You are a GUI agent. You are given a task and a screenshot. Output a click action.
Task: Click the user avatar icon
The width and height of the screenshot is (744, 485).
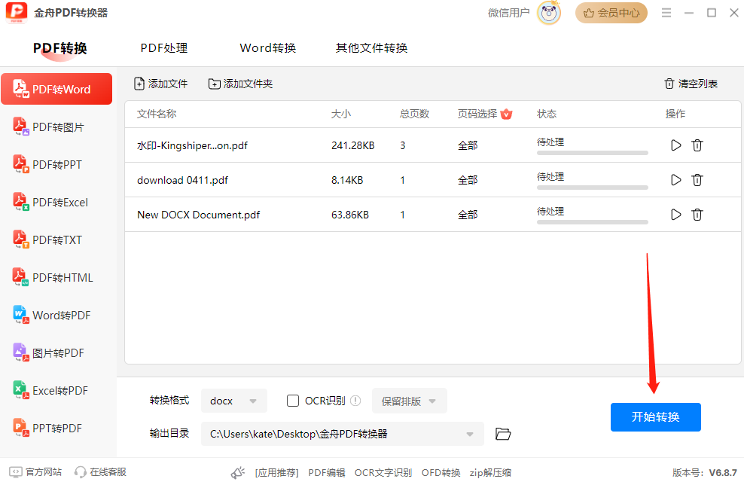549,13
